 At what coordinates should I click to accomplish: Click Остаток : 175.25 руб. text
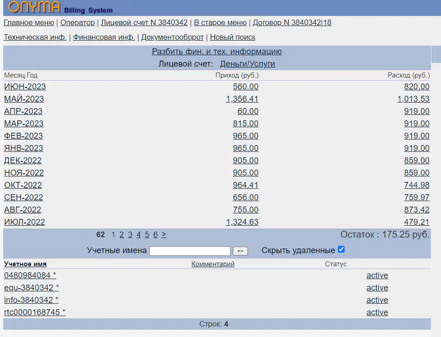(385, 234)
